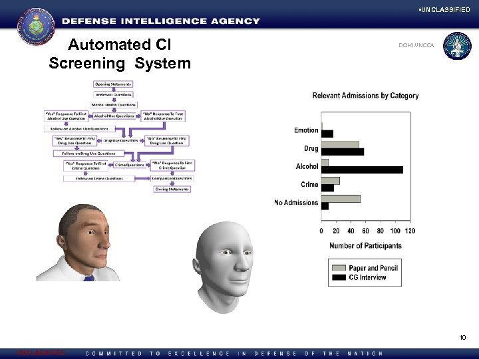
Task: Click the DOI-6//NCCA label
Action: tap(416, 45)
